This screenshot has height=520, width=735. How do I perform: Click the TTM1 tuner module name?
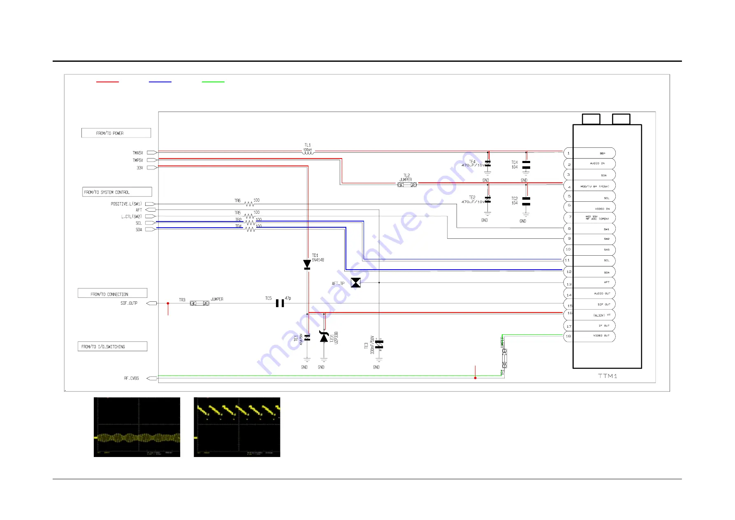607,376
